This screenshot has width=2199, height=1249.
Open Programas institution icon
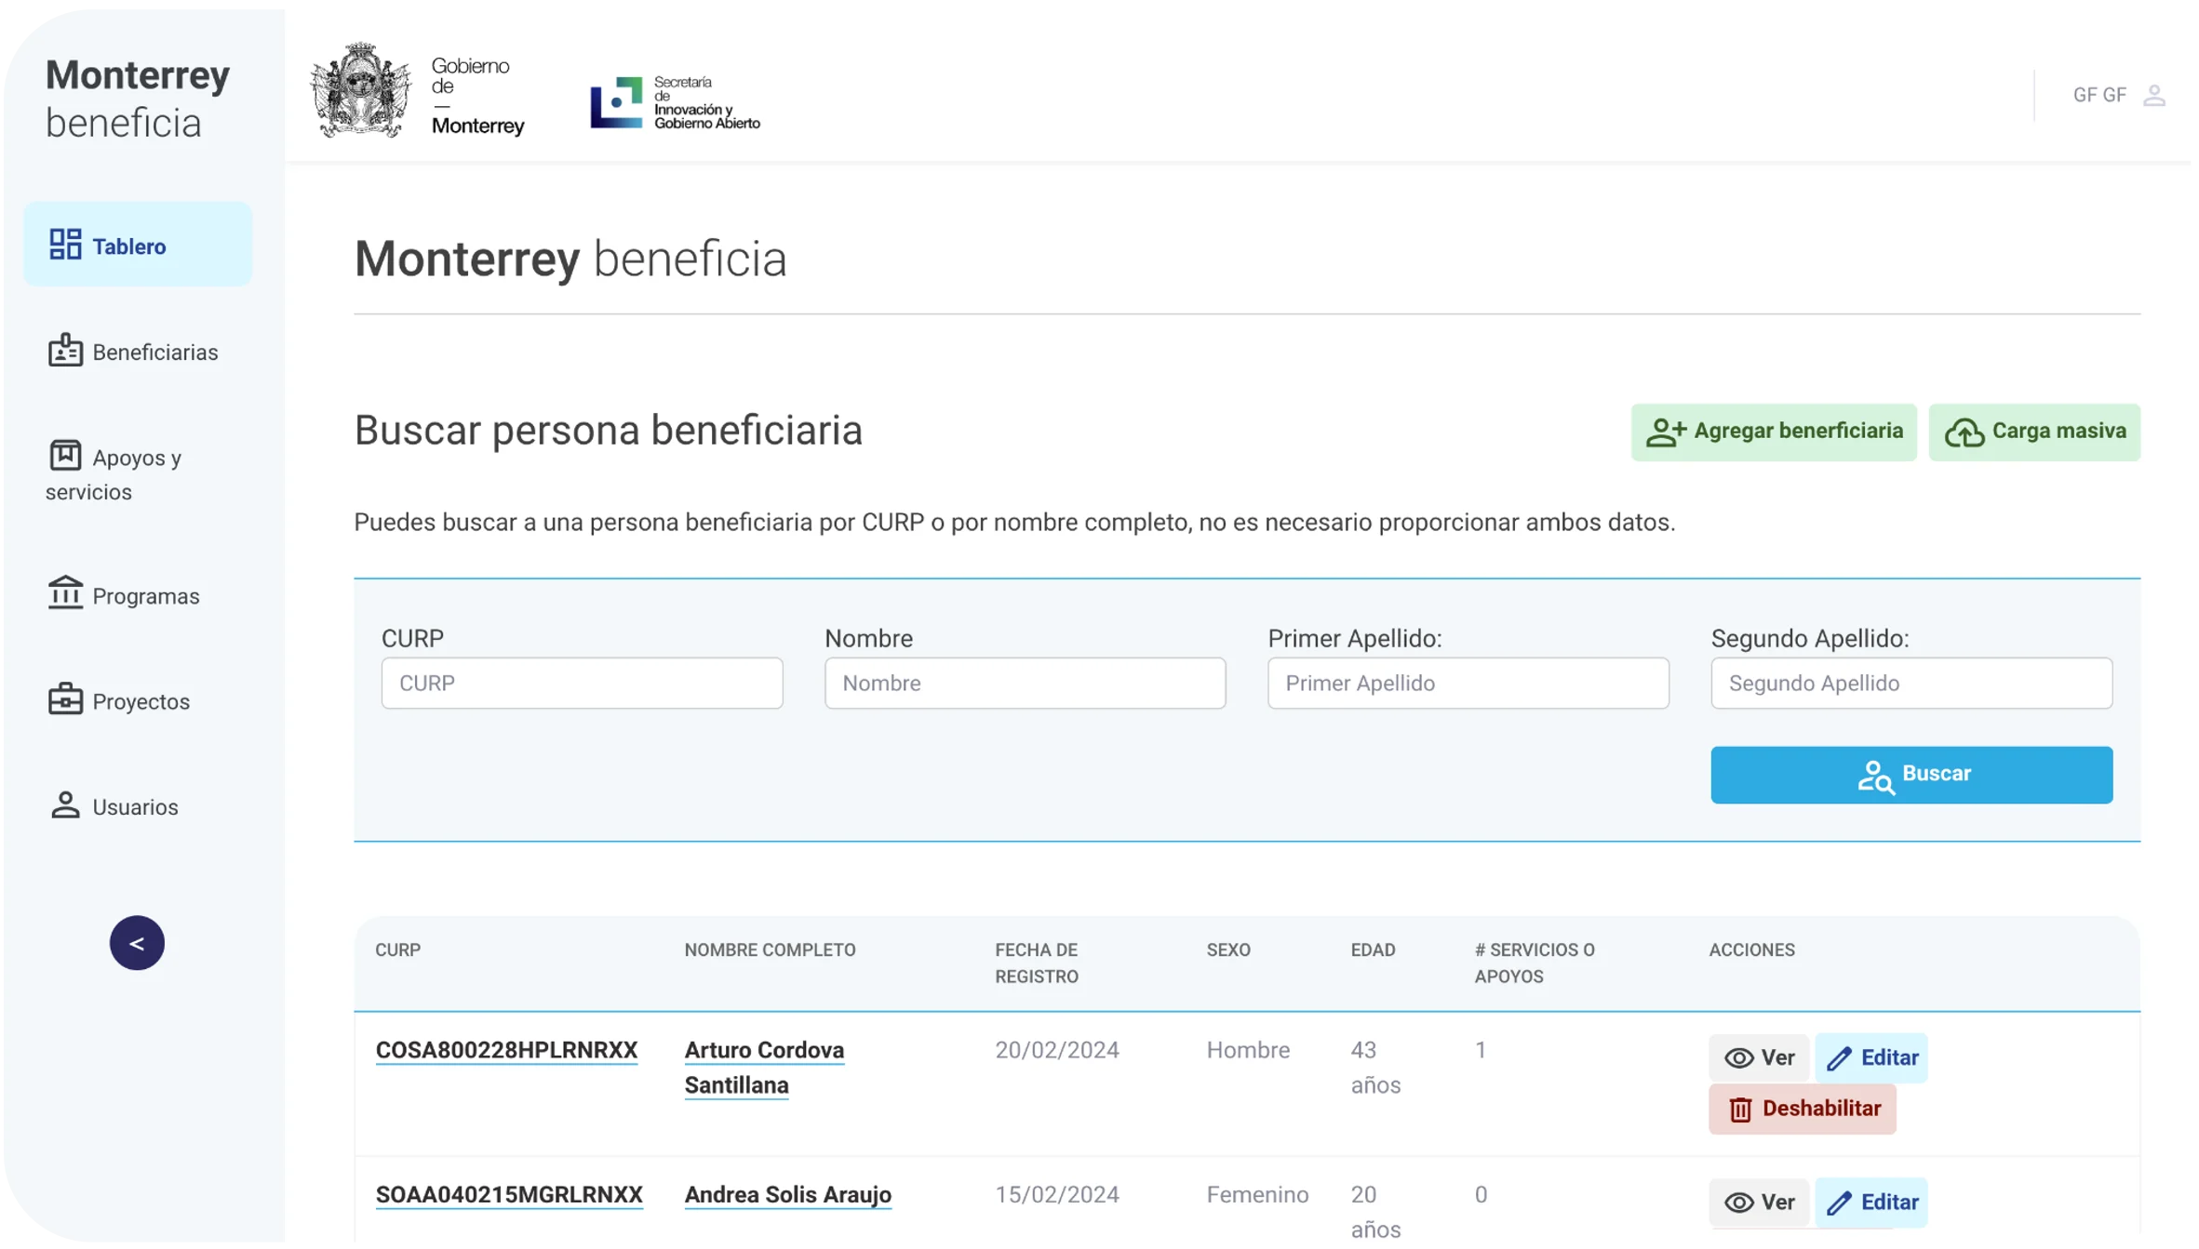[x=65, y=594]
